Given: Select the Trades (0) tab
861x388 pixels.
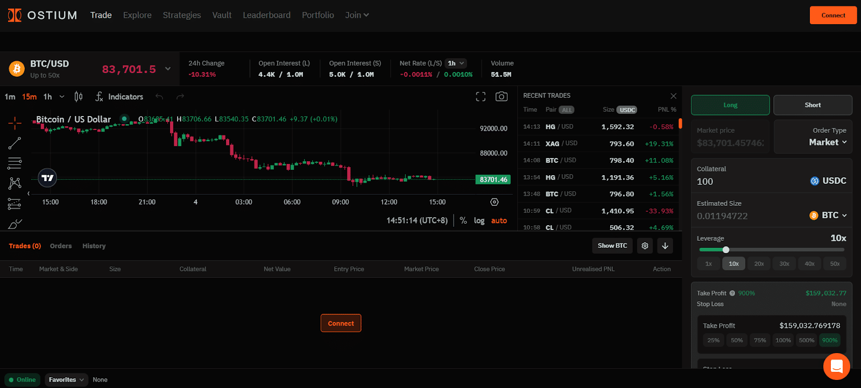Looking at the screenshot, I should coord(25,246).
